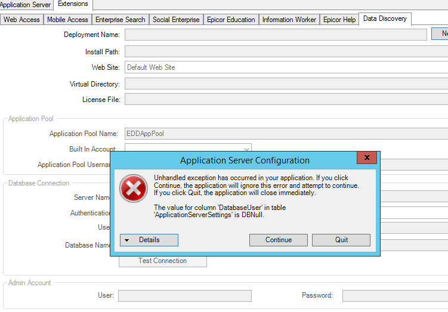Expand the error Details section
The width and height of the screenshot is (448, 312).
coord(149,240)
